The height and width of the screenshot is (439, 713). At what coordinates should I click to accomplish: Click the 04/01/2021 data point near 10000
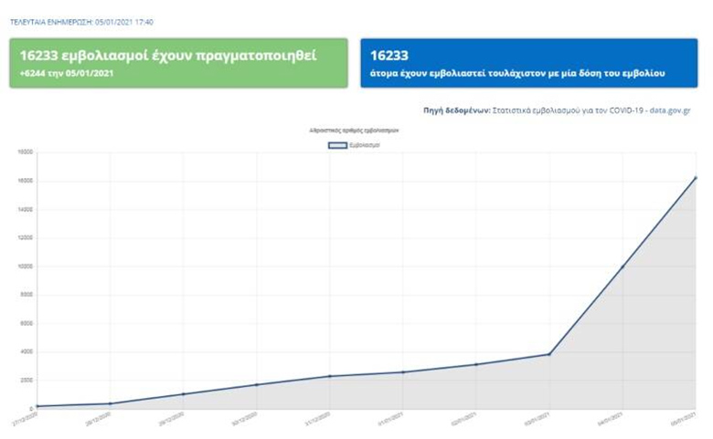[x=623, y=267]
